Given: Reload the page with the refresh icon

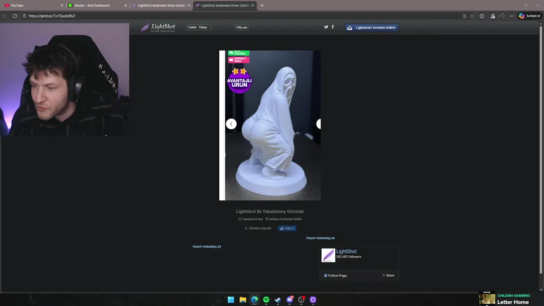Looking at the screenshot, I should coord(15,16).
